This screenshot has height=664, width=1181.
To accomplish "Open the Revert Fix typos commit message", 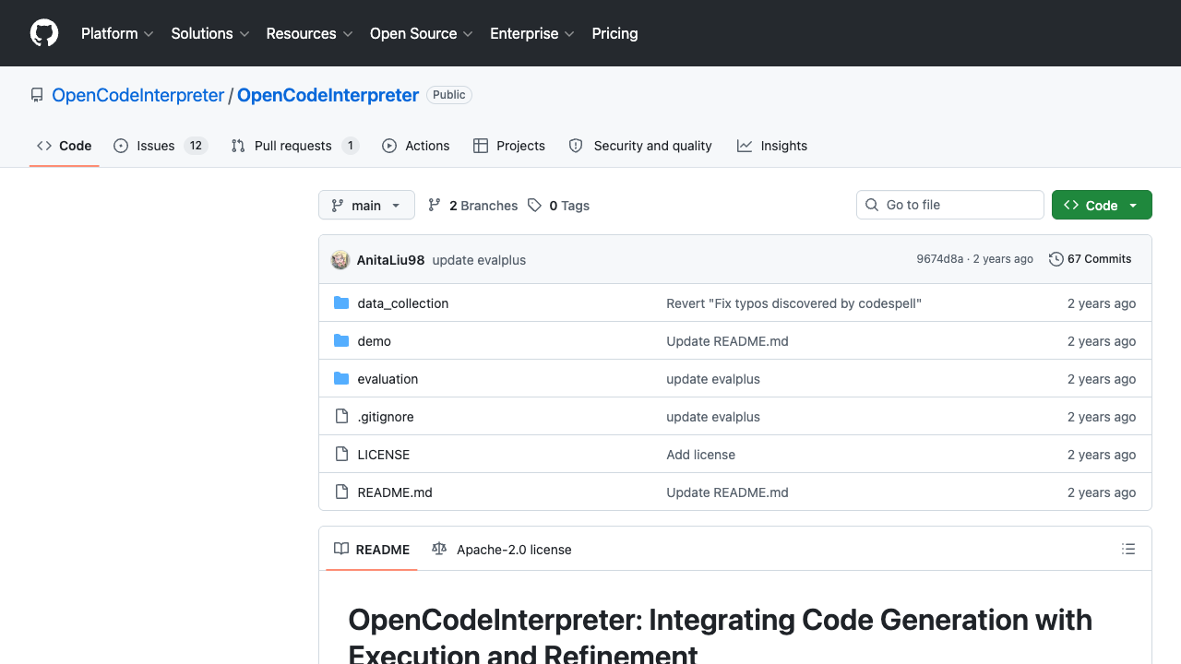I will coord(794,303).
